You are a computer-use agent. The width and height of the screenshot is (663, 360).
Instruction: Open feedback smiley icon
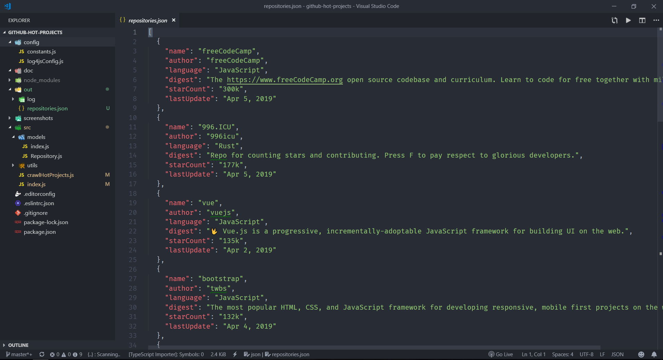coord(641,354)
